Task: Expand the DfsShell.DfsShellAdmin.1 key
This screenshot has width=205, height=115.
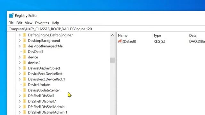Action: pyautogui.click(x=20, y=112)
